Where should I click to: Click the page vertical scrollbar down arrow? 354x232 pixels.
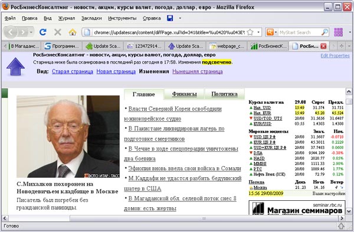pos(349,211)
